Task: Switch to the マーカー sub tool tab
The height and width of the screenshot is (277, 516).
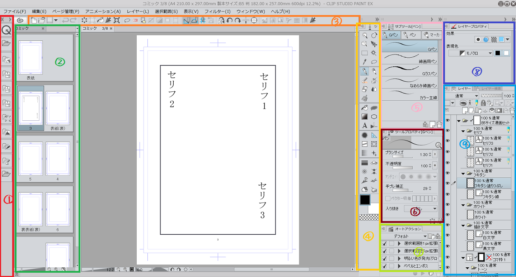Action: point(432,35)
